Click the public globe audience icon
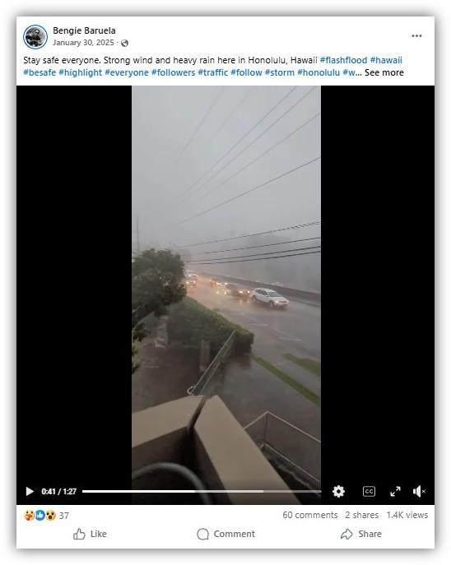Viewport: 451px width, 565px height. pyautogui.click(x=125, y=44)
